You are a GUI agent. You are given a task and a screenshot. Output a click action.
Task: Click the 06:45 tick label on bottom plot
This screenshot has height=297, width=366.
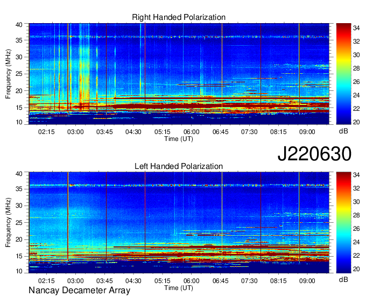click(220, 281)
